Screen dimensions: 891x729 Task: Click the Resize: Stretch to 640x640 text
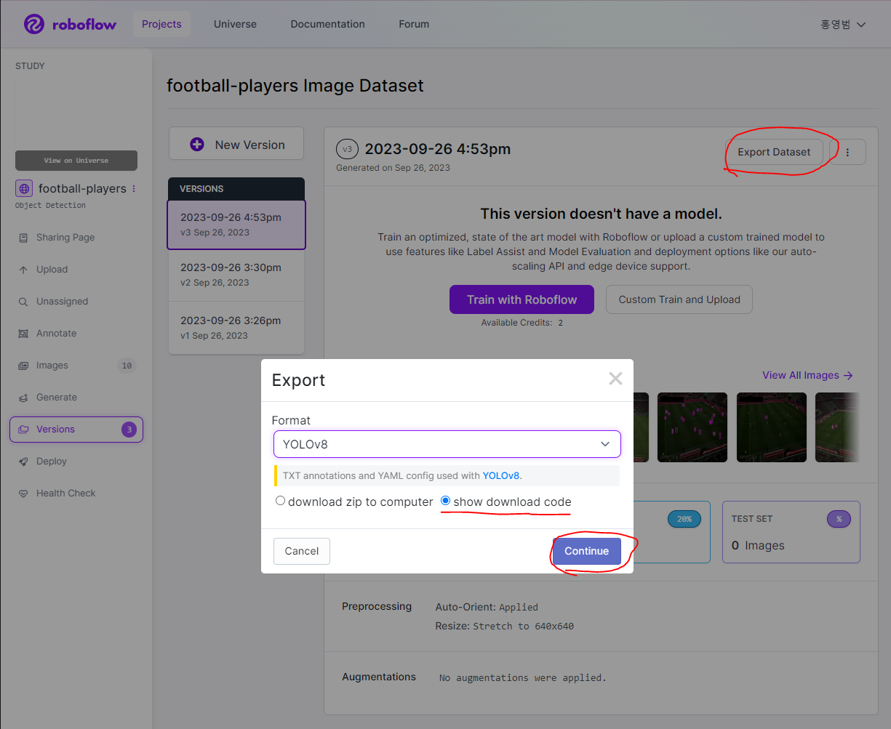click(x=505, y=626)
